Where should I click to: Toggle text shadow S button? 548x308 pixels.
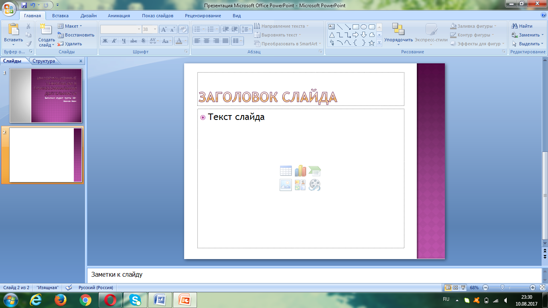point(143,41)
